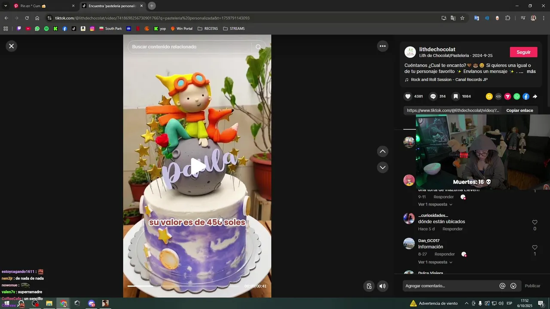This screenshot has height=309, width=550.
Task: Open Chrome profile avatar
Action: [533, 18]
